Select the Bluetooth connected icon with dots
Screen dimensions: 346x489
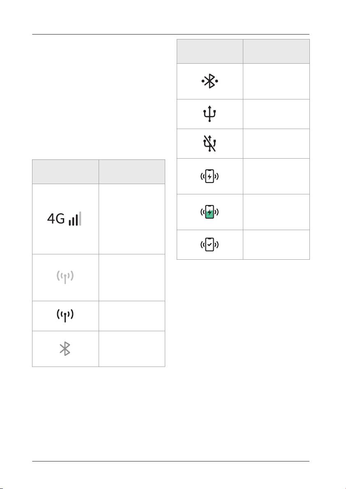[x=210, y=81]
